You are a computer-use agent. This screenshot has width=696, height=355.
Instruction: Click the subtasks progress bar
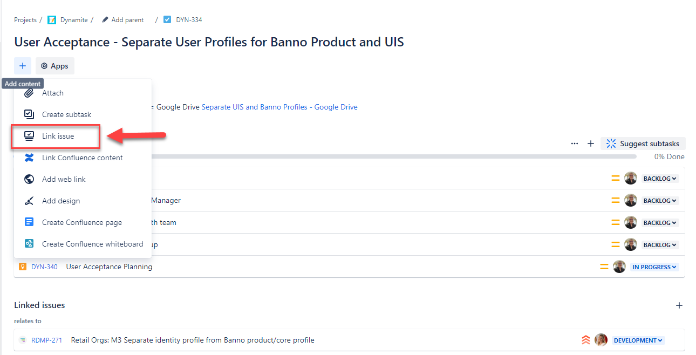(x=393, y=156)
